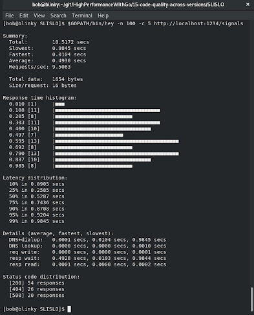The width and height of the screenshot is (254, 315).
Task: Open the Terminal menu
Action: tap(82, 16)
